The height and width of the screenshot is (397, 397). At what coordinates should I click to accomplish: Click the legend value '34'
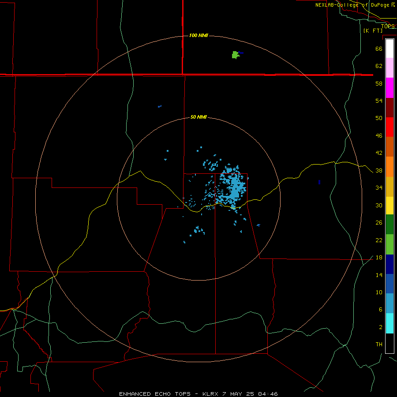(379, 187)
